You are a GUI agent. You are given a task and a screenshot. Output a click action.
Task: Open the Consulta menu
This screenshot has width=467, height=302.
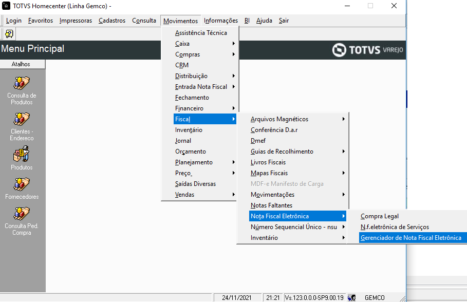point(144,21)
